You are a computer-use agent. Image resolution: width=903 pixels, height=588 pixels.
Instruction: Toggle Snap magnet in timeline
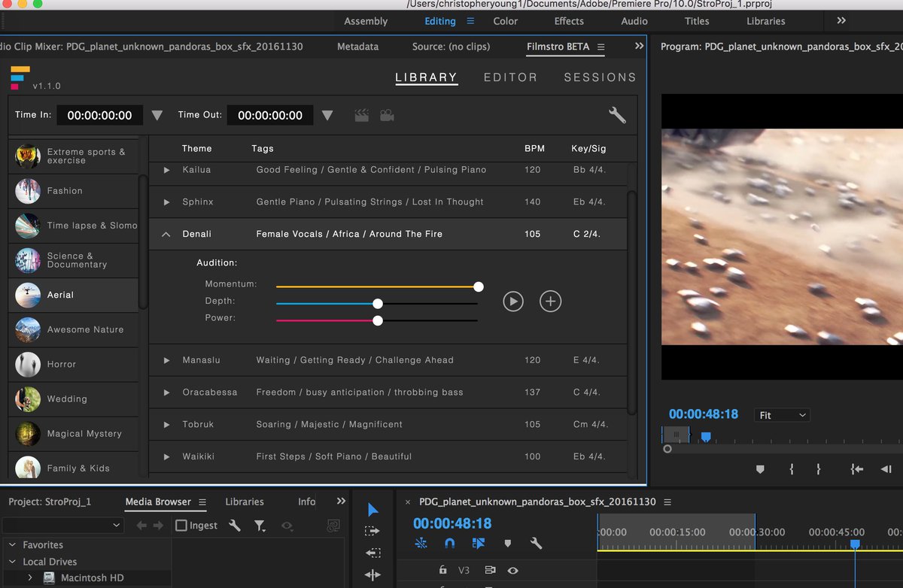click(449, 543)
